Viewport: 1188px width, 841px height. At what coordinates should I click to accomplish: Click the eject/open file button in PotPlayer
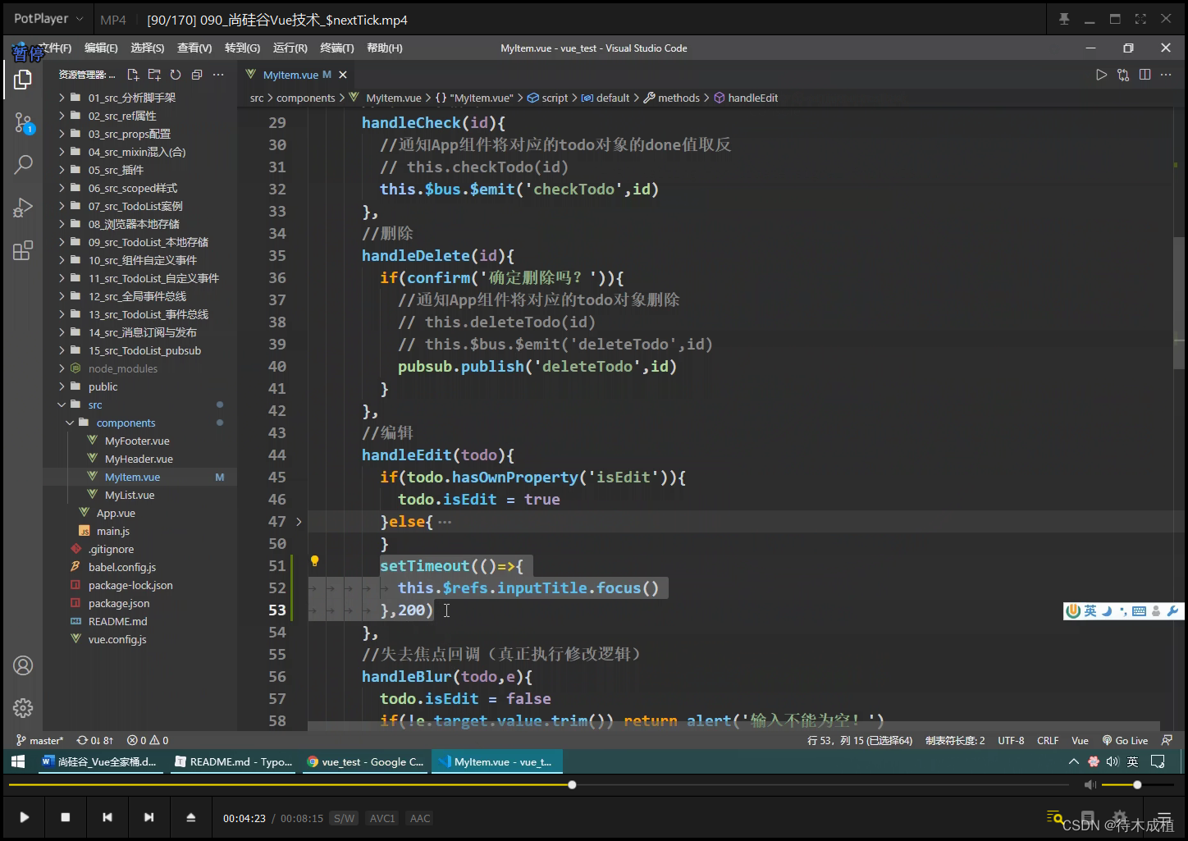[x=191, y=817]
